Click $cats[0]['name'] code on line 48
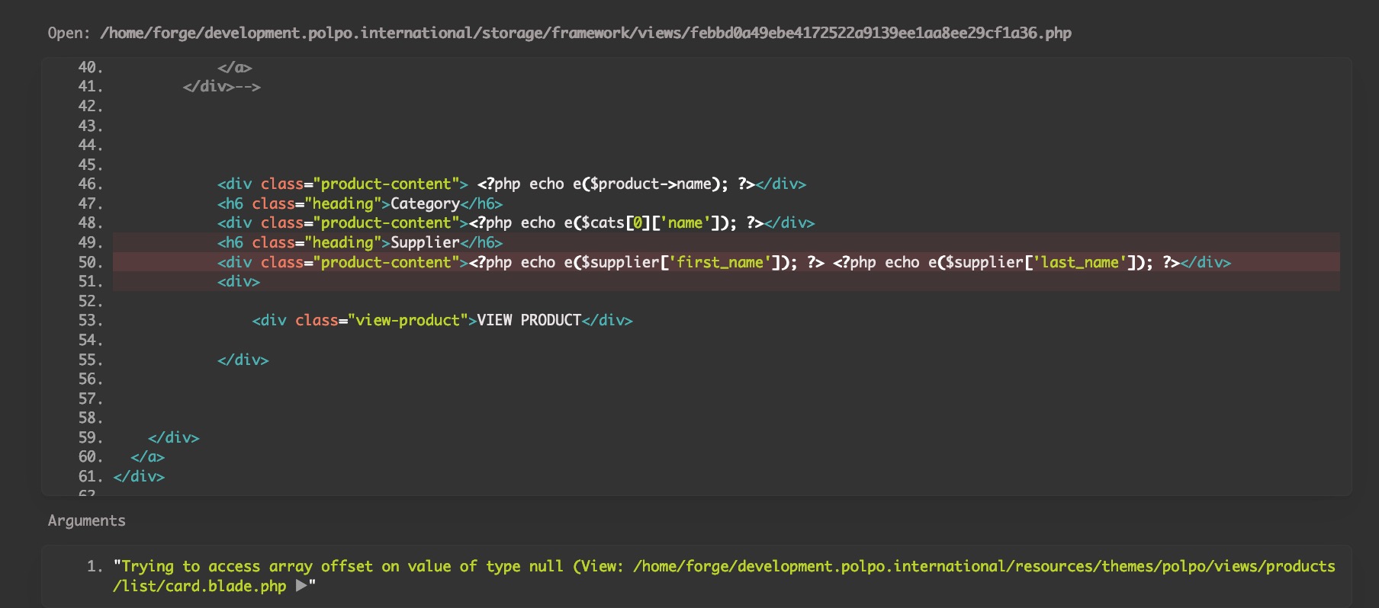The width and height of the screenshot is (1379, 608). coord(651,222)
